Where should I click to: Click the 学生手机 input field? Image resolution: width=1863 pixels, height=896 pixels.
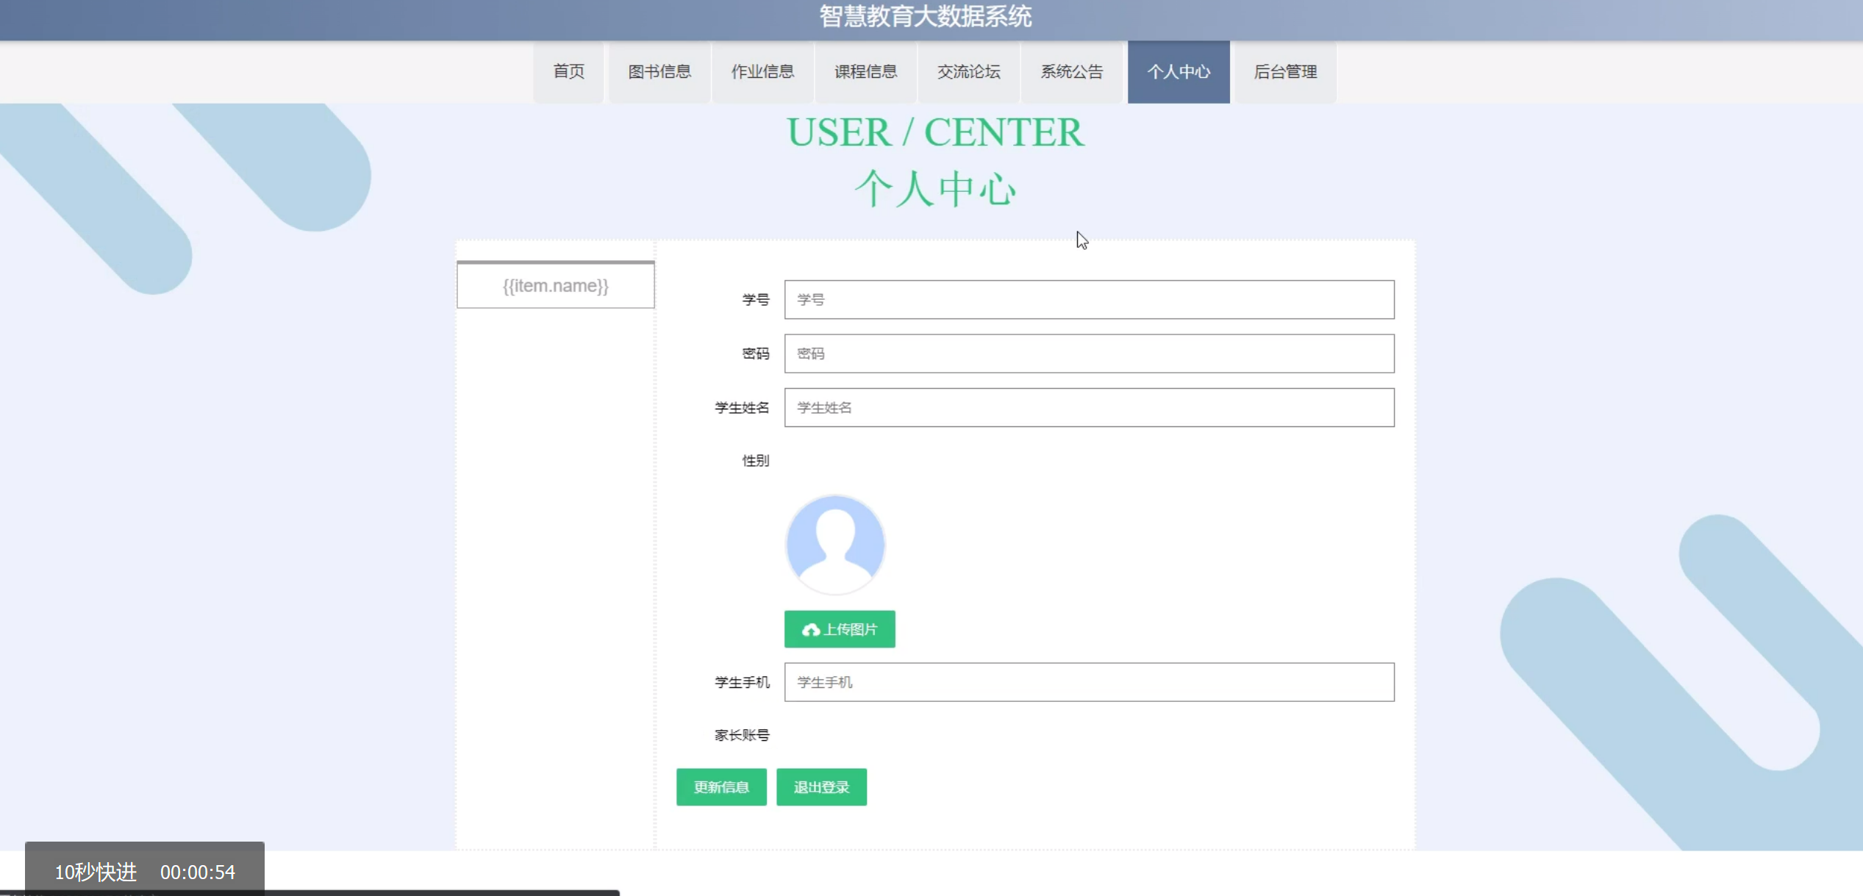click(x=1088, y=682)
